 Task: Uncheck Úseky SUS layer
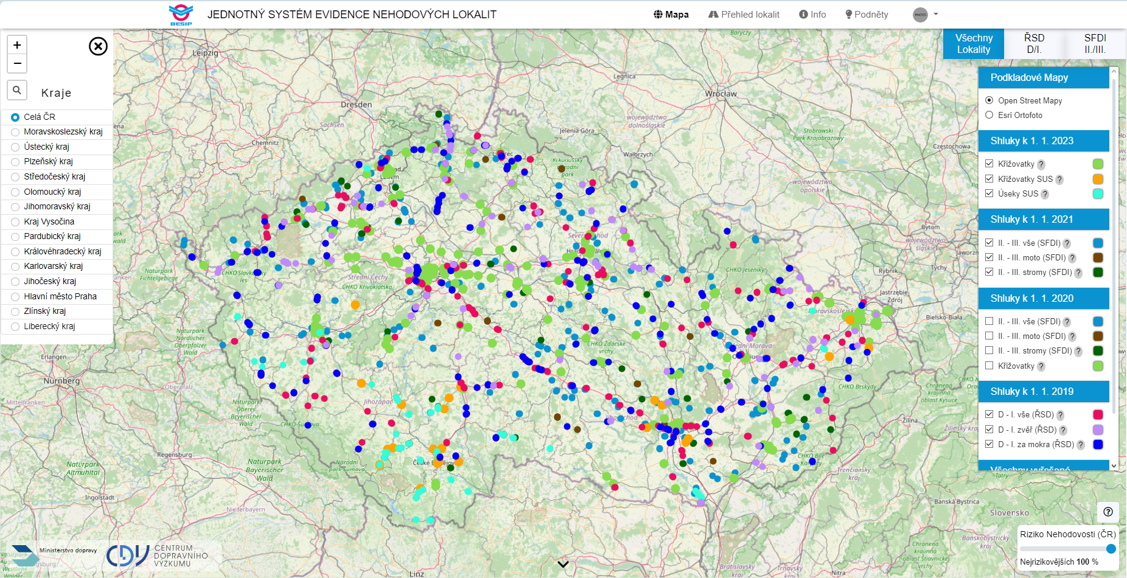pos(989,193)
